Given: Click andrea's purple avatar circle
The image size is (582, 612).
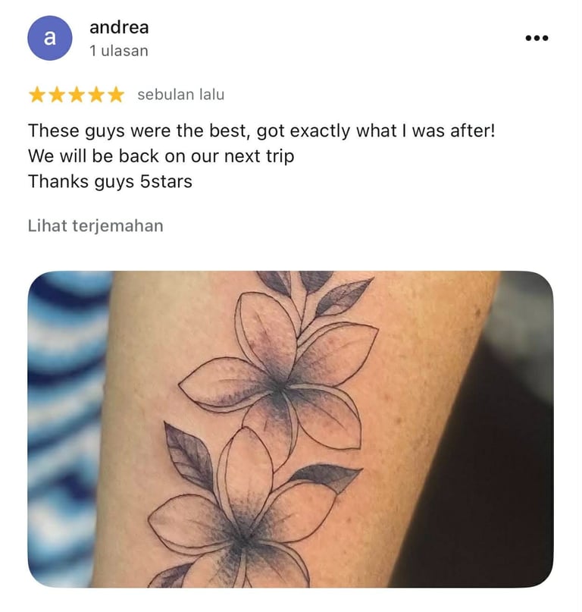Looking at the screenshot, I should click(49, 38).
